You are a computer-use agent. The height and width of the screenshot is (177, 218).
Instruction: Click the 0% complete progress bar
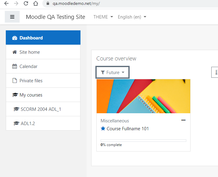coord(143,141)
